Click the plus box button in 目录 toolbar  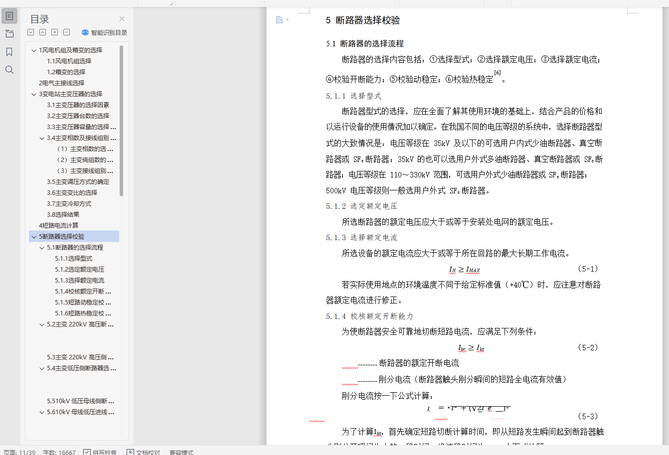pos(54,32)
